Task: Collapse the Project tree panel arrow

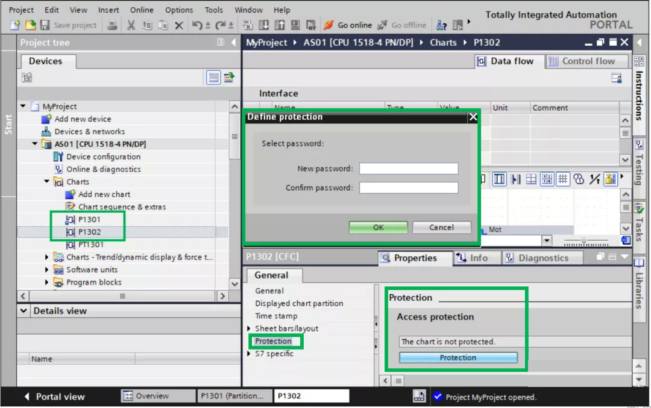Action: coord(233,42)
